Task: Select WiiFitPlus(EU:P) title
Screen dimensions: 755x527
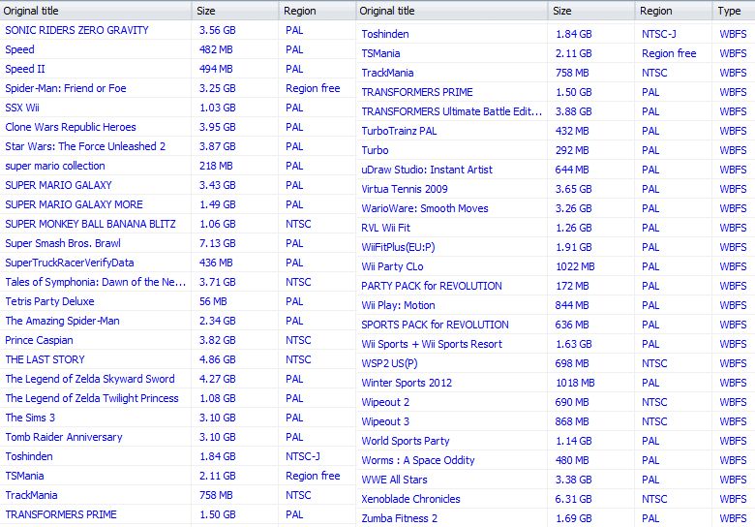Action: point(398,247)
